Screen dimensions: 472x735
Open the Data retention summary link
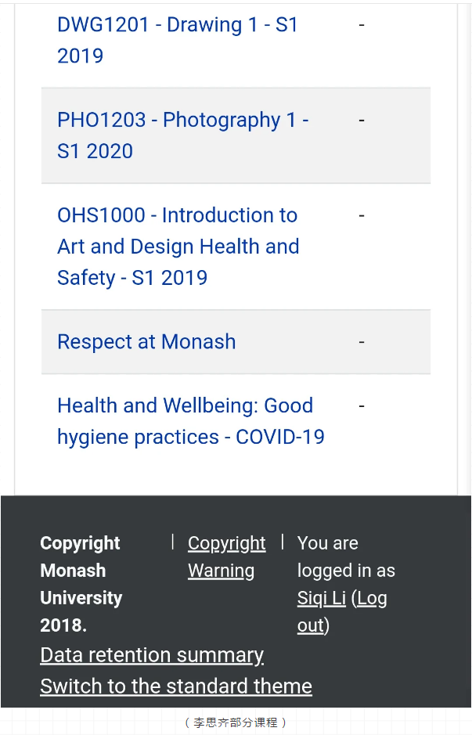(152, 655)
